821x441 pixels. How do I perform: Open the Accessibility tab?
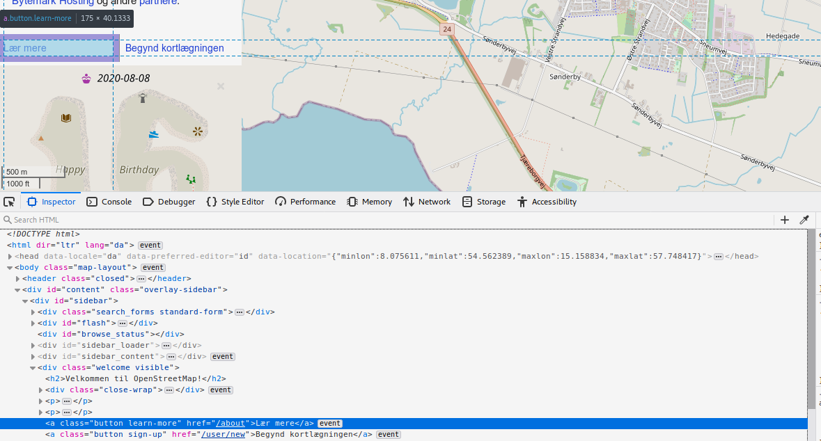[x=547, y=202]
